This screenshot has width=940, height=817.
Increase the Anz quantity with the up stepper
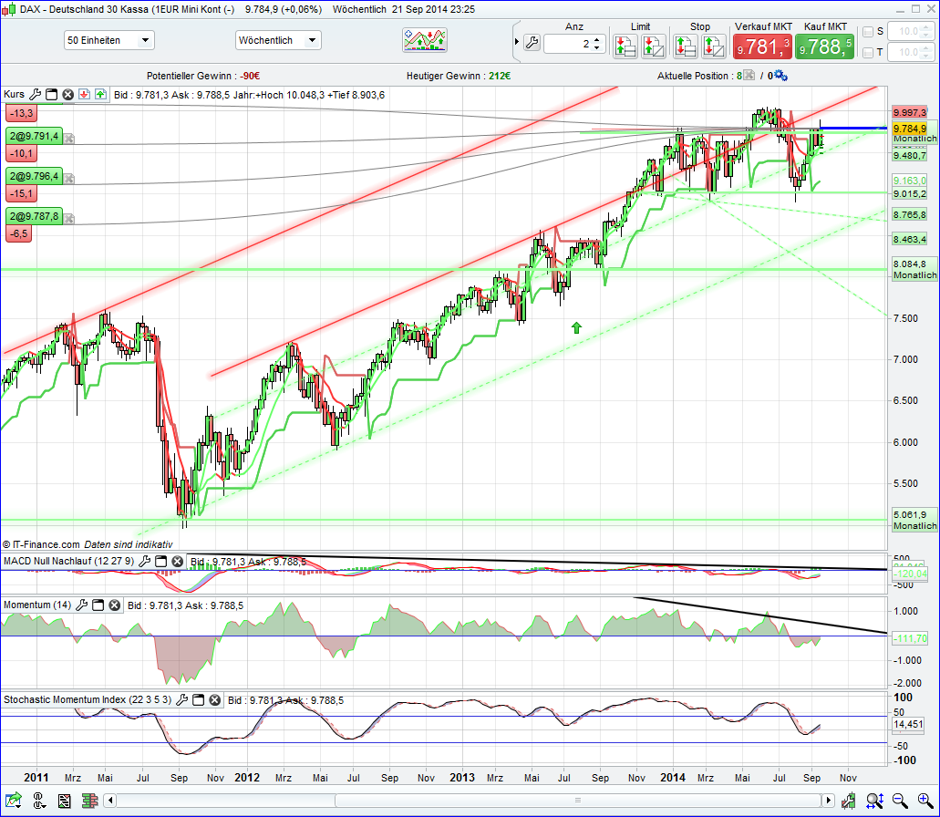(597, 37)
